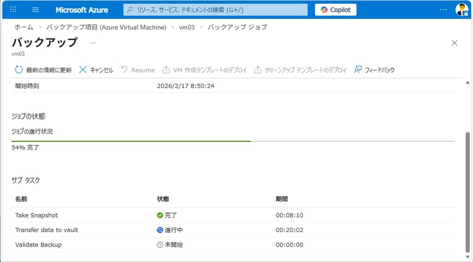
Task: Click the search magnifier icon
Action: pyautogui.click(x=130, y=10)
